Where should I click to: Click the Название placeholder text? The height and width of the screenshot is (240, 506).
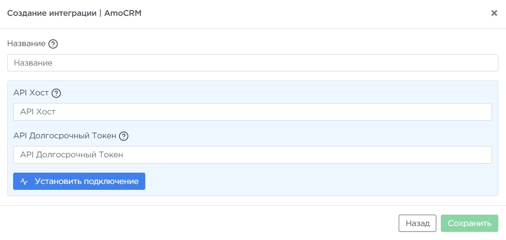(33, 63)
